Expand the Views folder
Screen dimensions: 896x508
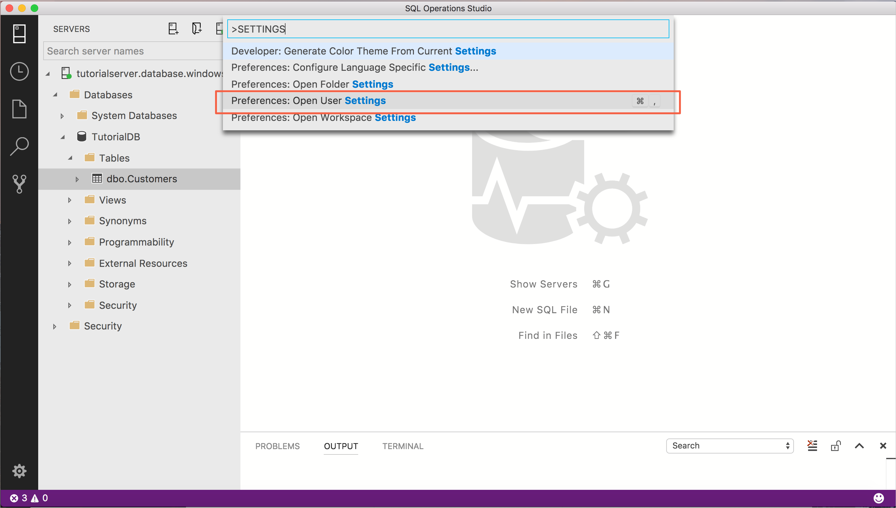coord(70,200)
